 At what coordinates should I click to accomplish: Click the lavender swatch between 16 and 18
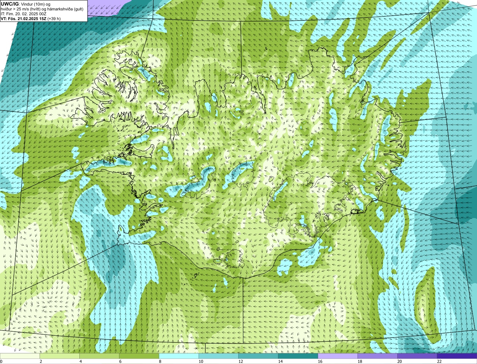pyautogui.click(x=338, y=356)
